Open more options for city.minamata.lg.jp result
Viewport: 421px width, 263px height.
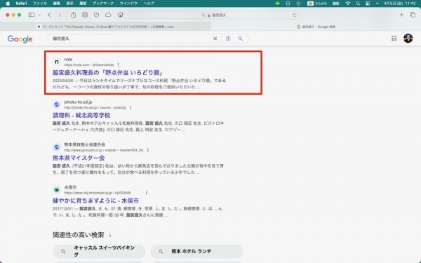coord(147,193)
